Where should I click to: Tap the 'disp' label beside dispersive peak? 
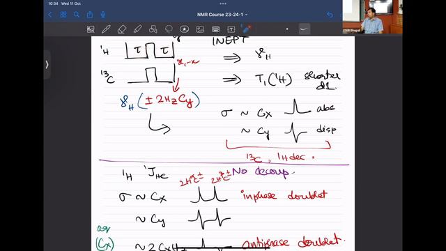[326, 130]
